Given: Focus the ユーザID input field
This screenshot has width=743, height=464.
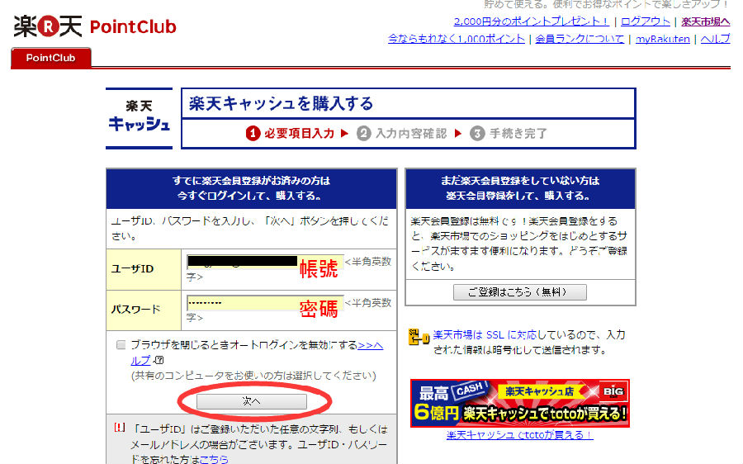Looking at the screenshot, I should pyautogui.click(x=265, y=262).
